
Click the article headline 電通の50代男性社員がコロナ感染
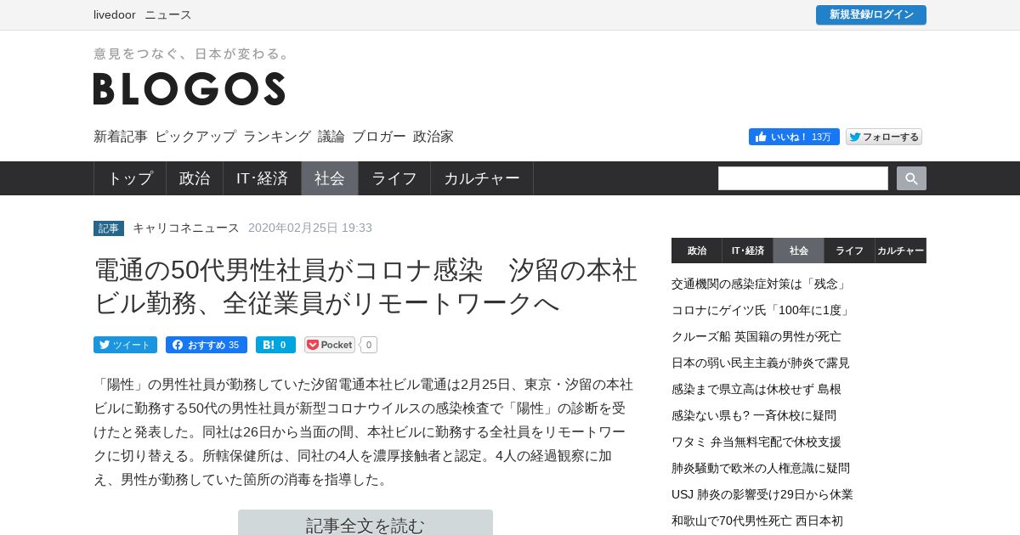tap(365, 285)
